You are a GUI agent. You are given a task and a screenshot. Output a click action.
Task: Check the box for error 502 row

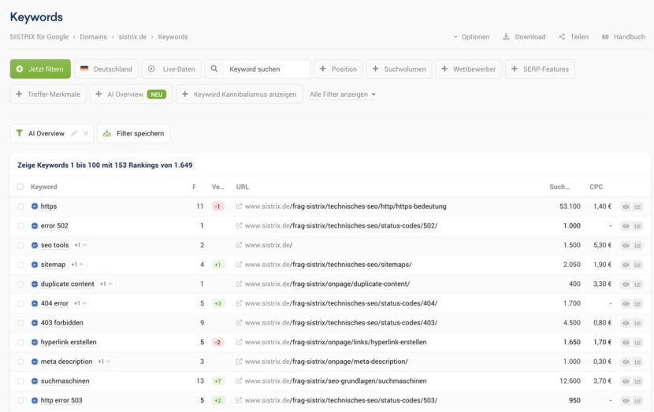point(20,226)
